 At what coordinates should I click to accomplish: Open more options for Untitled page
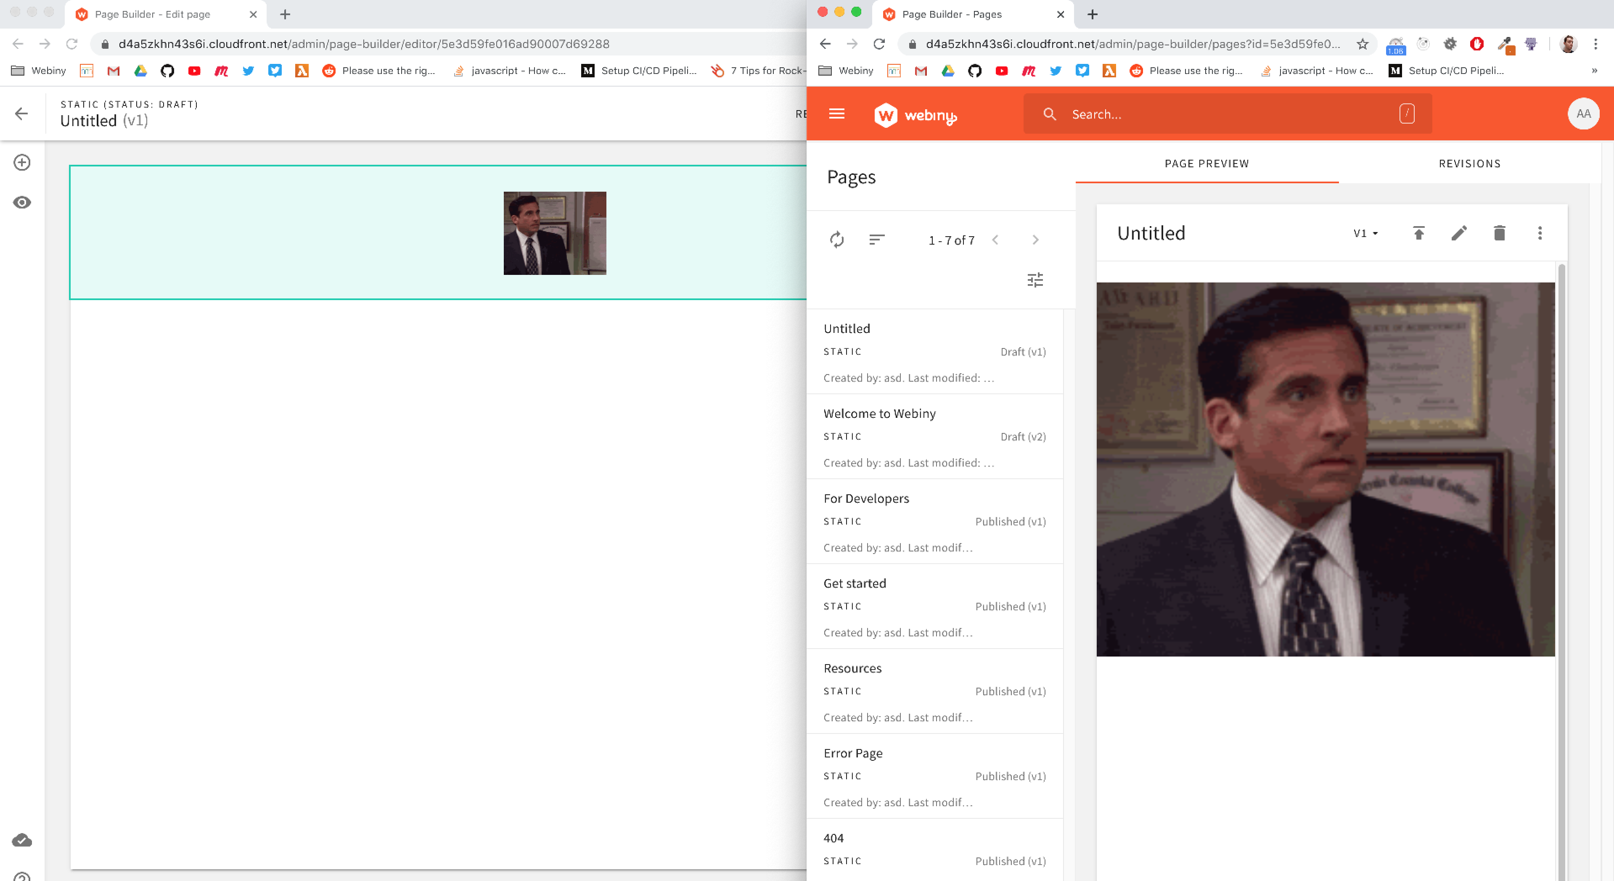tap(1540, 233)
